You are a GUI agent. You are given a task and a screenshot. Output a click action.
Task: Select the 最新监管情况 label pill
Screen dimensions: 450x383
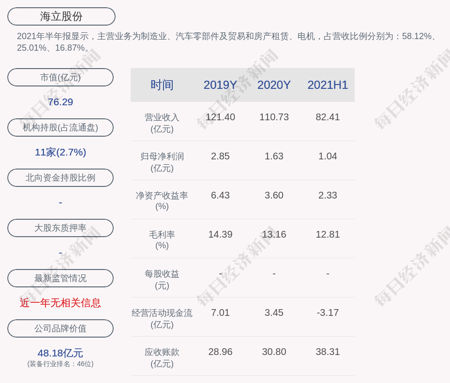pyautogui.click(x=60, y=278)
